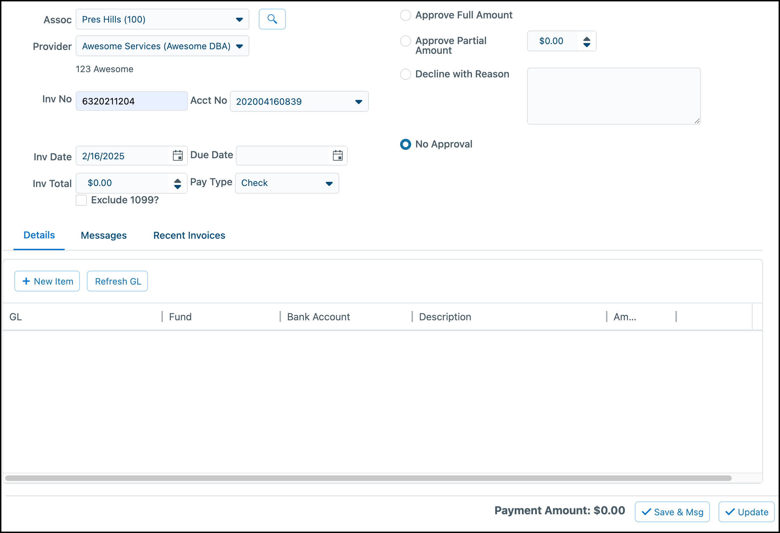Click the plus icon on New Item
The height and width of the screenshot is (533, 780).
(26, 281)
